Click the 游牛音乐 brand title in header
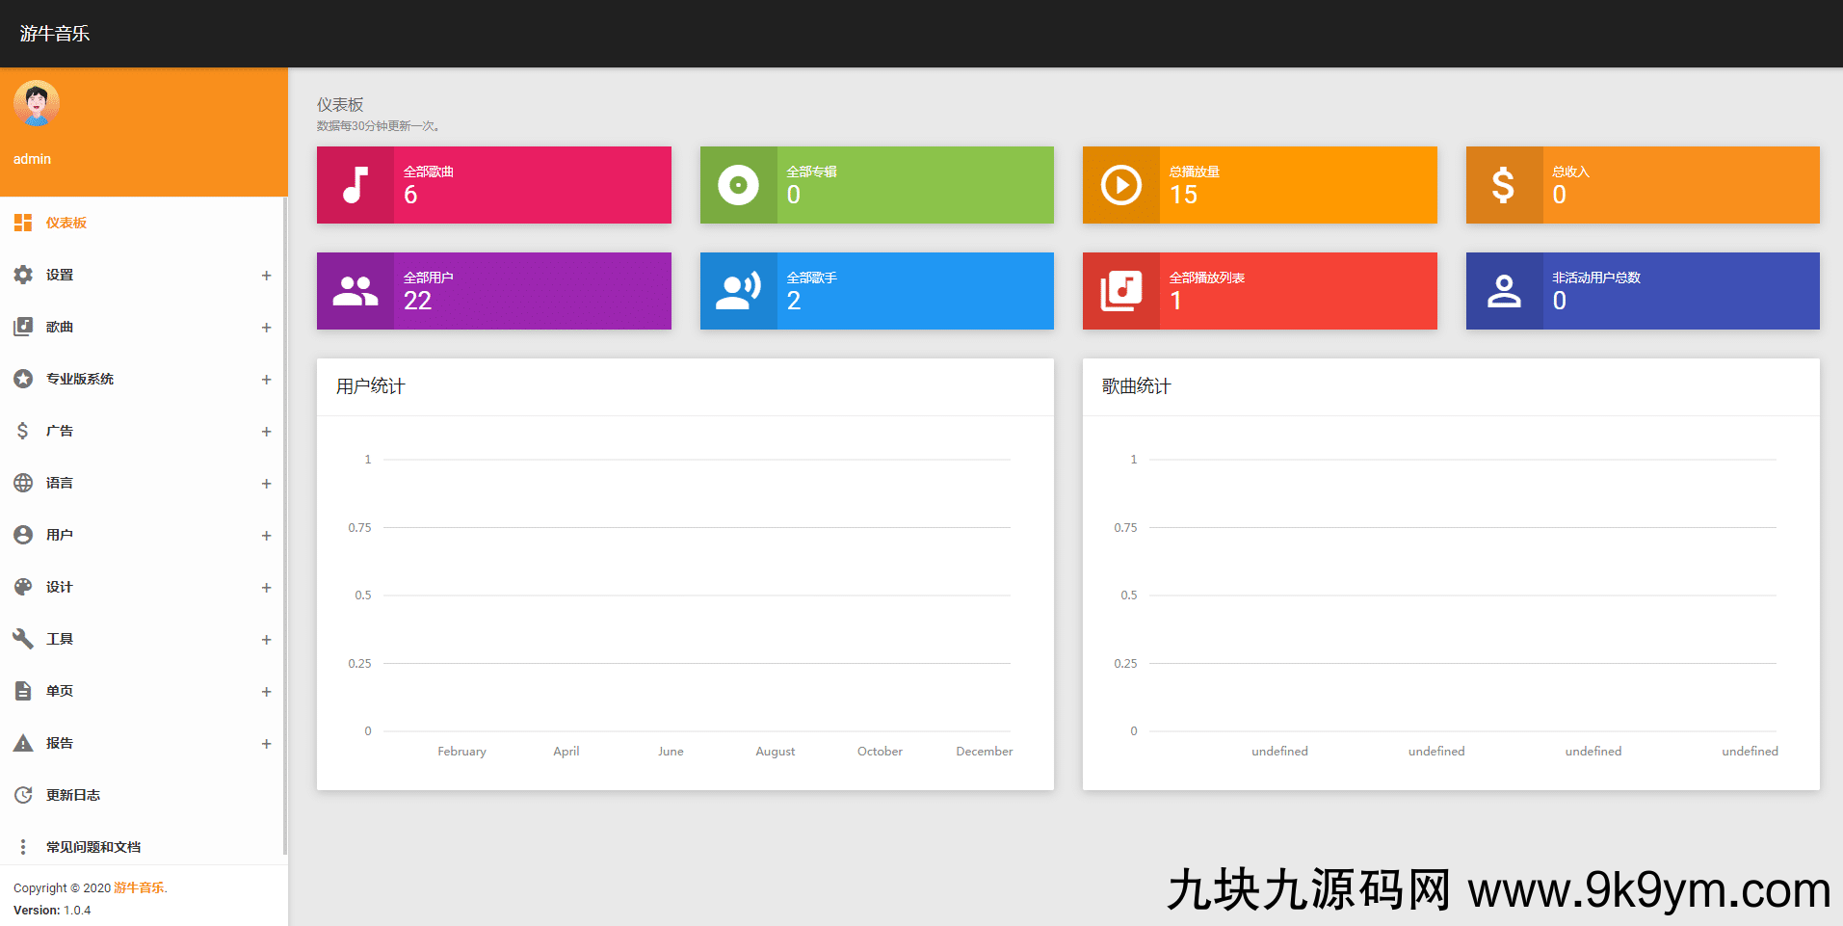This screenshot has height=926, width=1843. 55,34
